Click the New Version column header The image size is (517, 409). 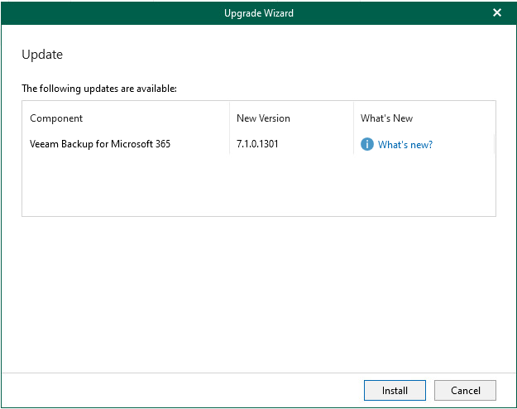[x=263, y=118]
